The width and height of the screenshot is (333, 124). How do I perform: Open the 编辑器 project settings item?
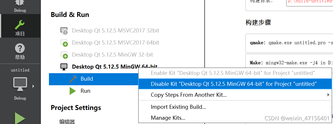click(67, 122)
